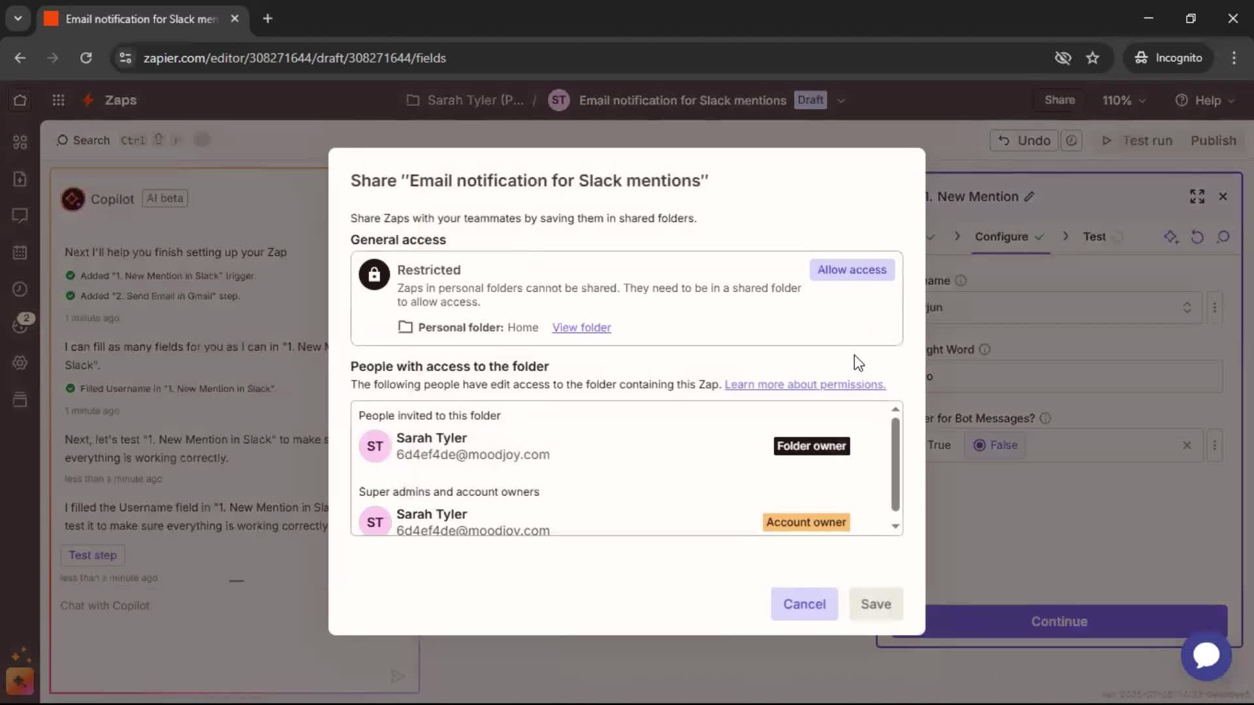Cancel the share dialog
This screenshot has height=705, width=1254.
pyautogui.click(x=804, y=604)
